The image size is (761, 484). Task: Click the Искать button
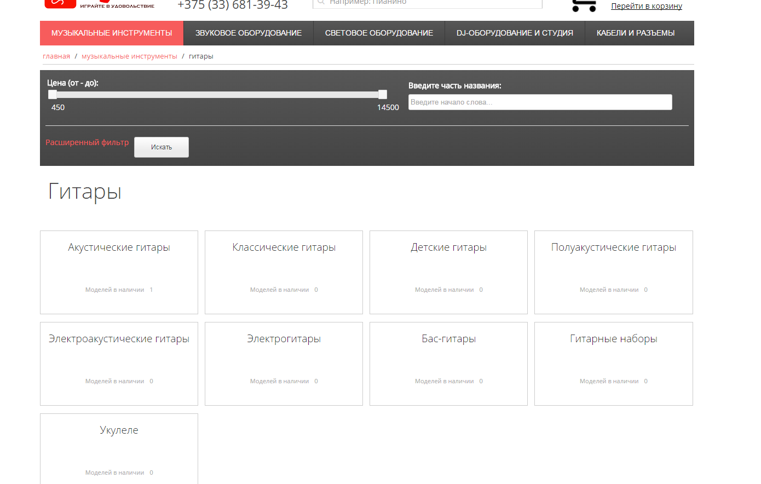[x=162, y=147]
